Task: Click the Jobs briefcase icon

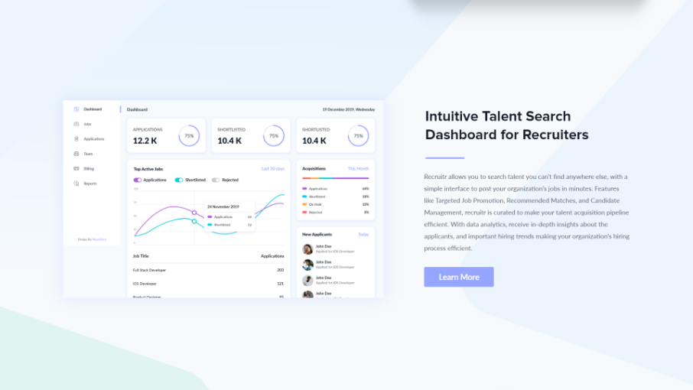Action: pyautogui.click(x=76, y=124)
